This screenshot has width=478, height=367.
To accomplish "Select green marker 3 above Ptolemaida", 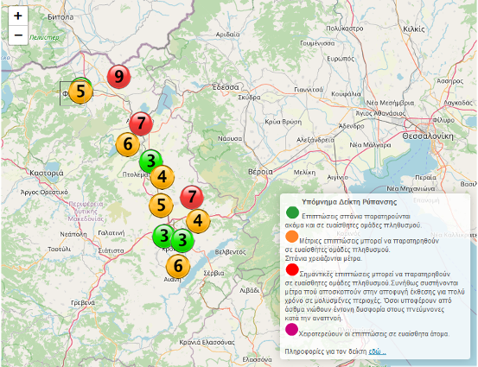I will [x=151, y=161].
